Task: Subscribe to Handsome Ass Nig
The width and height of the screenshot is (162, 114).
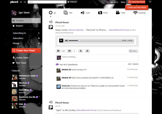Action: pyautogui.click(x=22, y=100)
